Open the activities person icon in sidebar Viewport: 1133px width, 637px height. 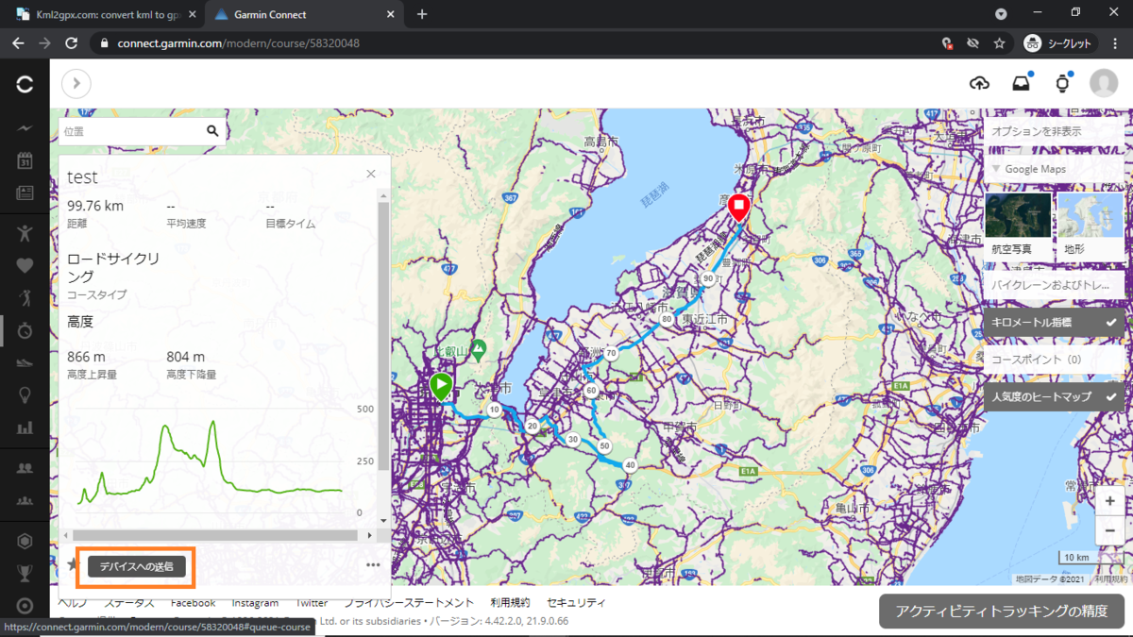click(25, 232)
